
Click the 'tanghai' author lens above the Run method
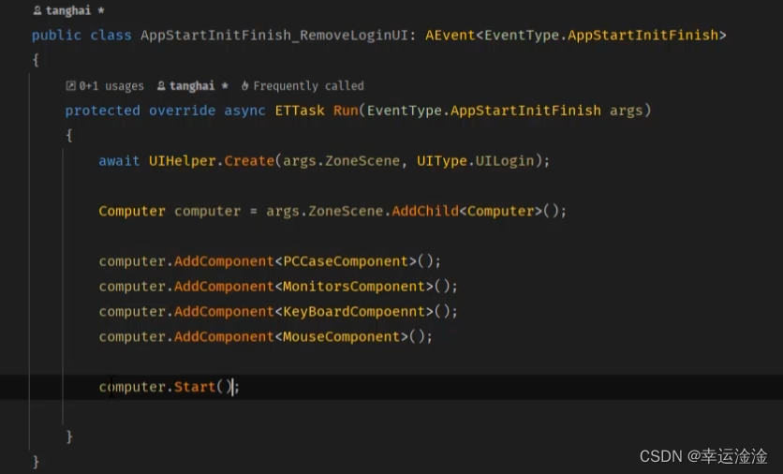click(192, 86)
